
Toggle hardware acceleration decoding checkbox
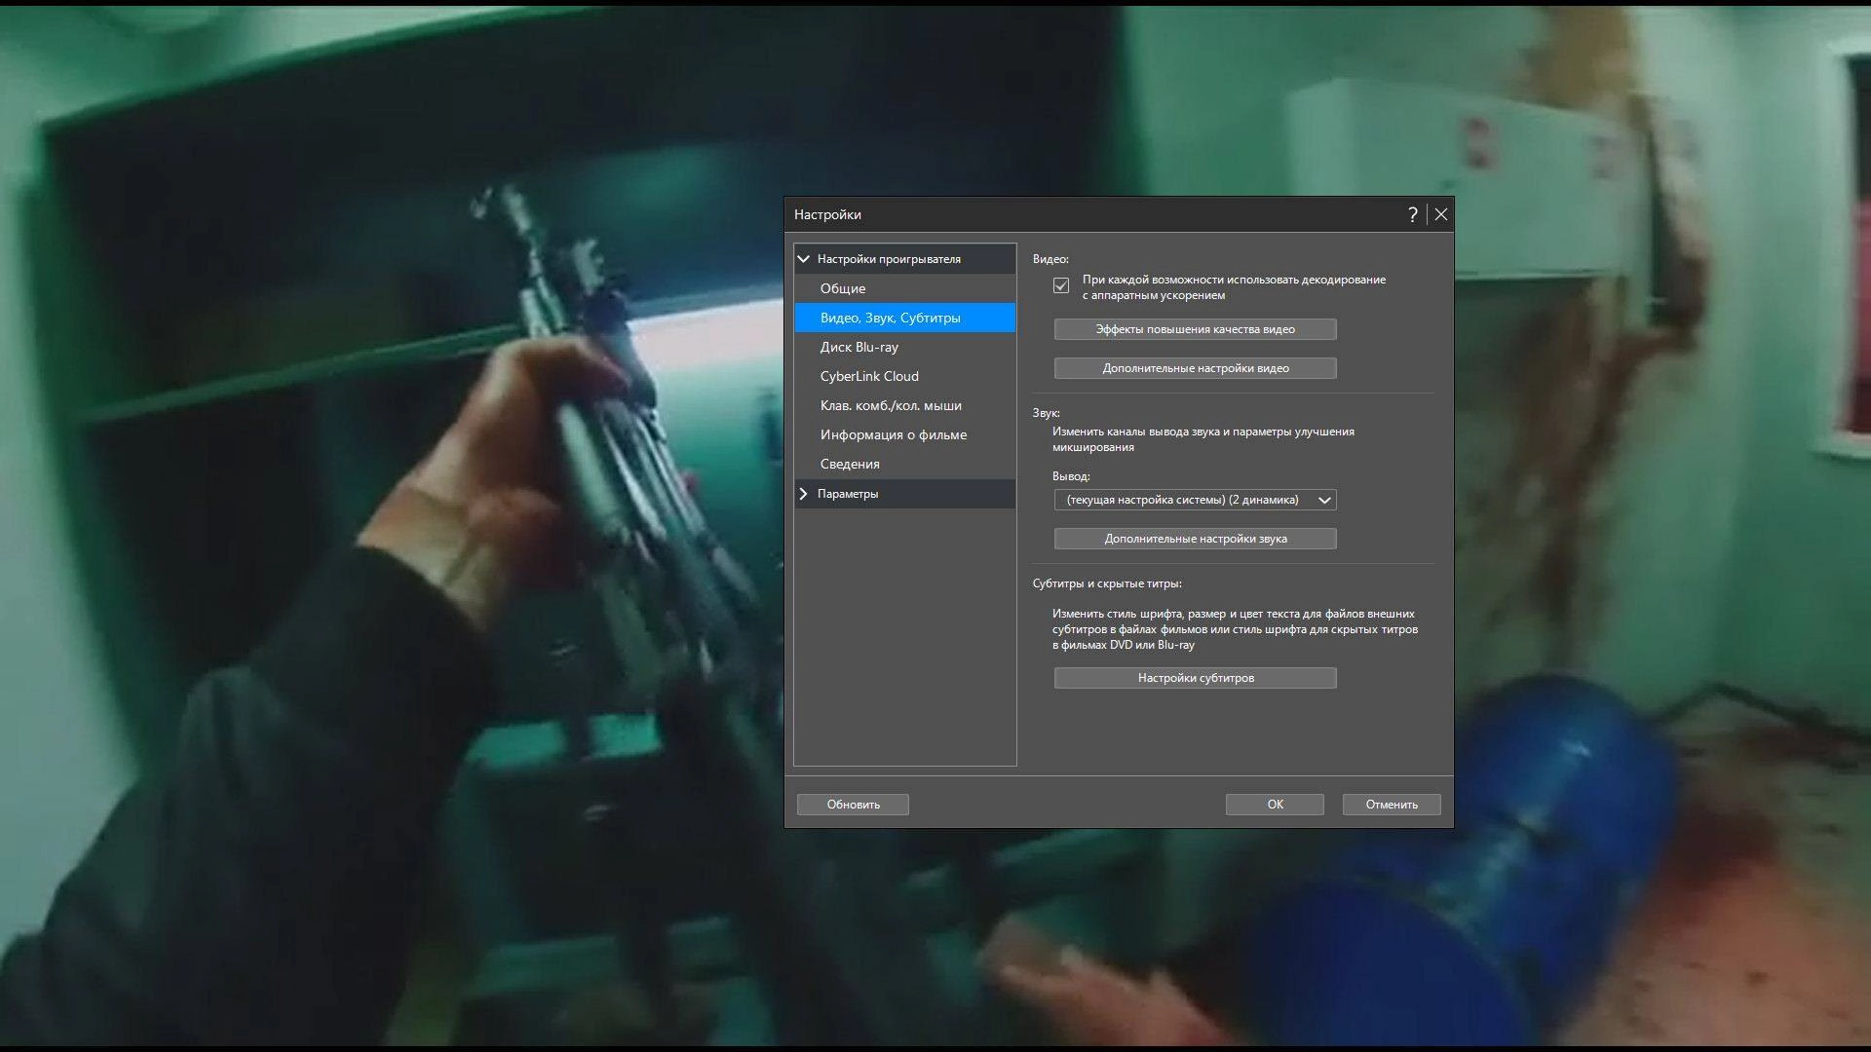[1061, 286]
